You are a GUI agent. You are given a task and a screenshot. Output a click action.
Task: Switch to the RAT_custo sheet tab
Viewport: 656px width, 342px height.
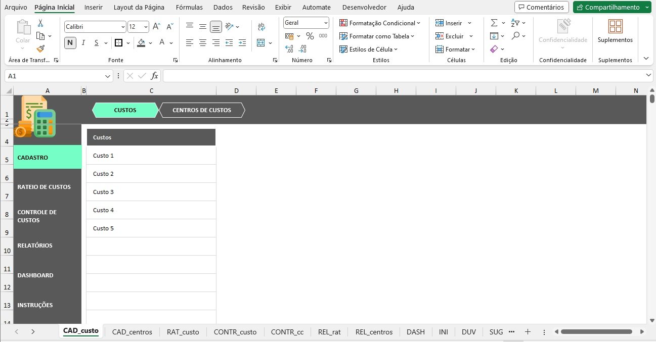click(x=183, y=332)
